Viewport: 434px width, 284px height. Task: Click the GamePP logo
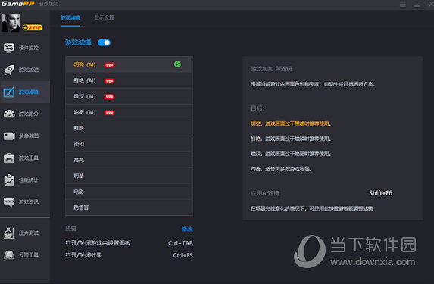(17, 4)
